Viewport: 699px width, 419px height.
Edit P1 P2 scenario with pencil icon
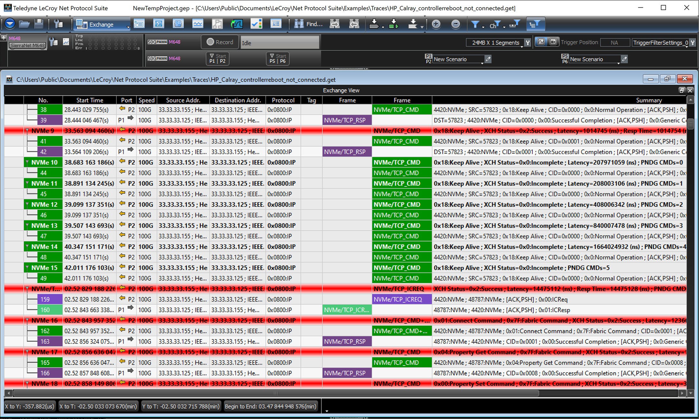tap(488, 59)
